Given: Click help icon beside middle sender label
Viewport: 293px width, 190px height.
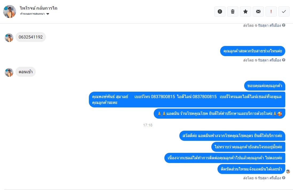Looking at the screenshot, I should click(x=284, y=60).
